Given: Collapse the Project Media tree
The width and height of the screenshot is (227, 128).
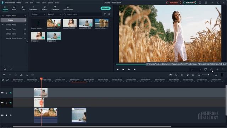Looking at the screenshot, I should (3, 16).
